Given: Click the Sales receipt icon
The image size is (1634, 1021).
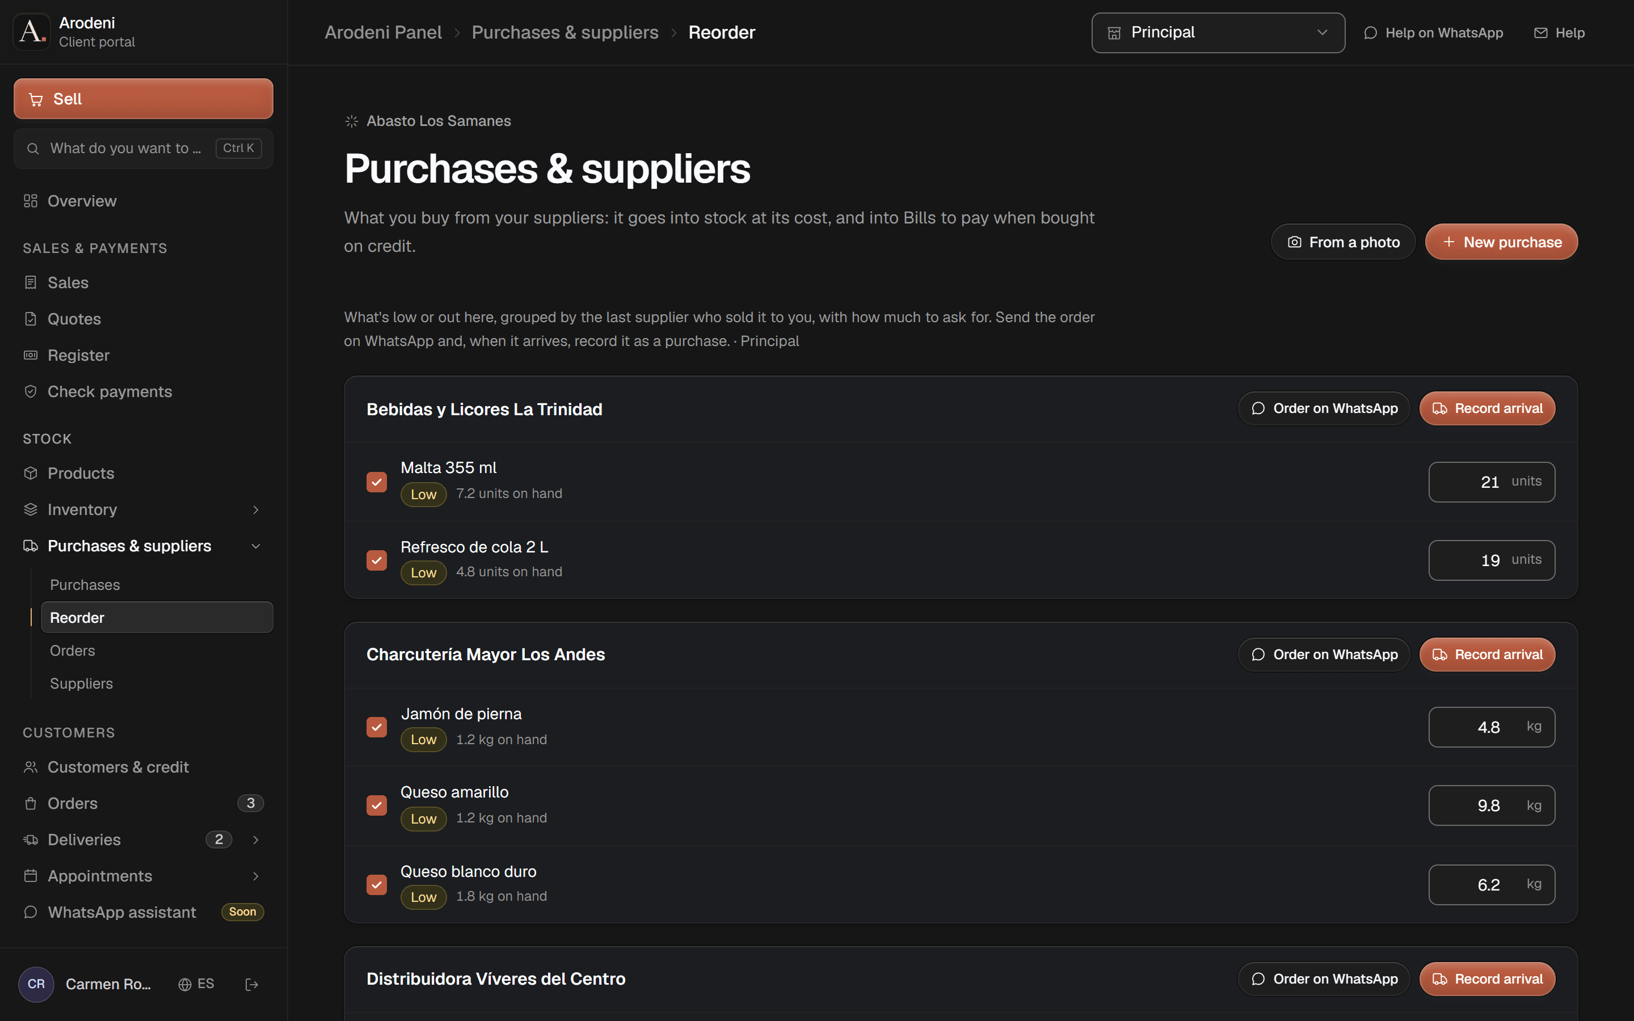Looking at the screenshot, I should point(31,282).
